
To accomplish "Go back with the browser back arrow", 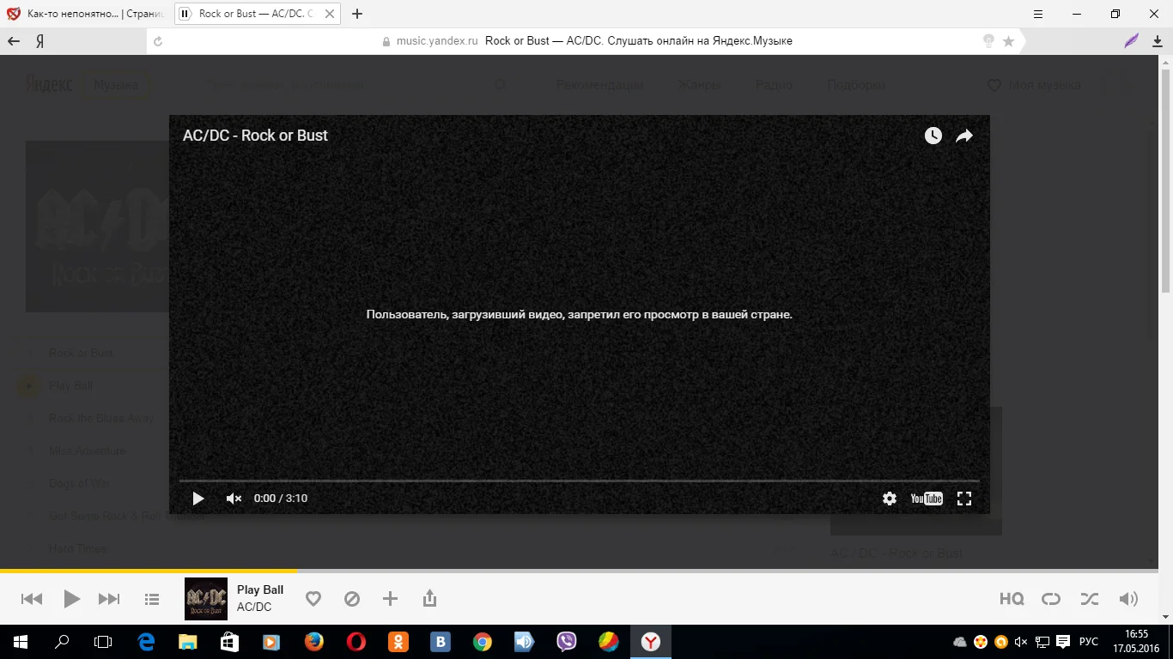I will point(14,41).
